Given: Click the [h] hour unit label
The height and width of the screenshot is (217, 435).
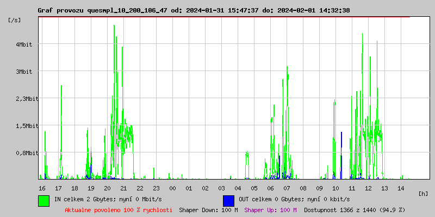Looking at the screenshot, I should (x=423, y=193).
